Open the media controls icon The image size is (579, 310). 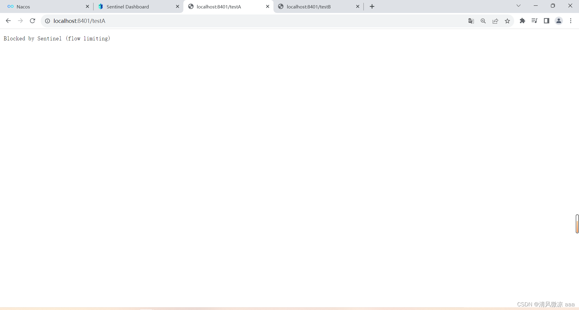pos(534,21)
